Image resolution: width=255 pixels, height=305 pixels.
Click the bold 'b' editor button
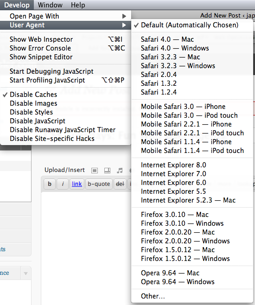[x=50, y=184]
